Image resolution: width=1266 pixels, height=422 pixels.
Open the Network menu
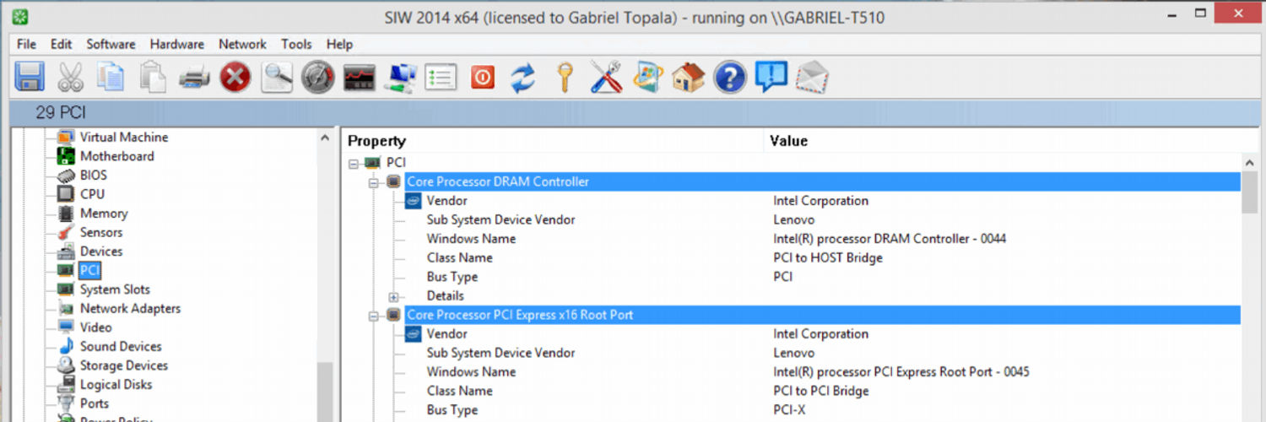(x=242, y=44)
